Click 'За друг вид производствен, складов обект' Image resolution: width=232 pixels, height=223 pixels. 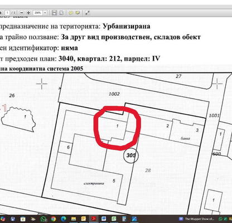click(x=131, y=37)
